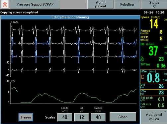The width and height of the screenshot is (167, 124).
Task: Change the Edi scale value 12
Action: 82,117
